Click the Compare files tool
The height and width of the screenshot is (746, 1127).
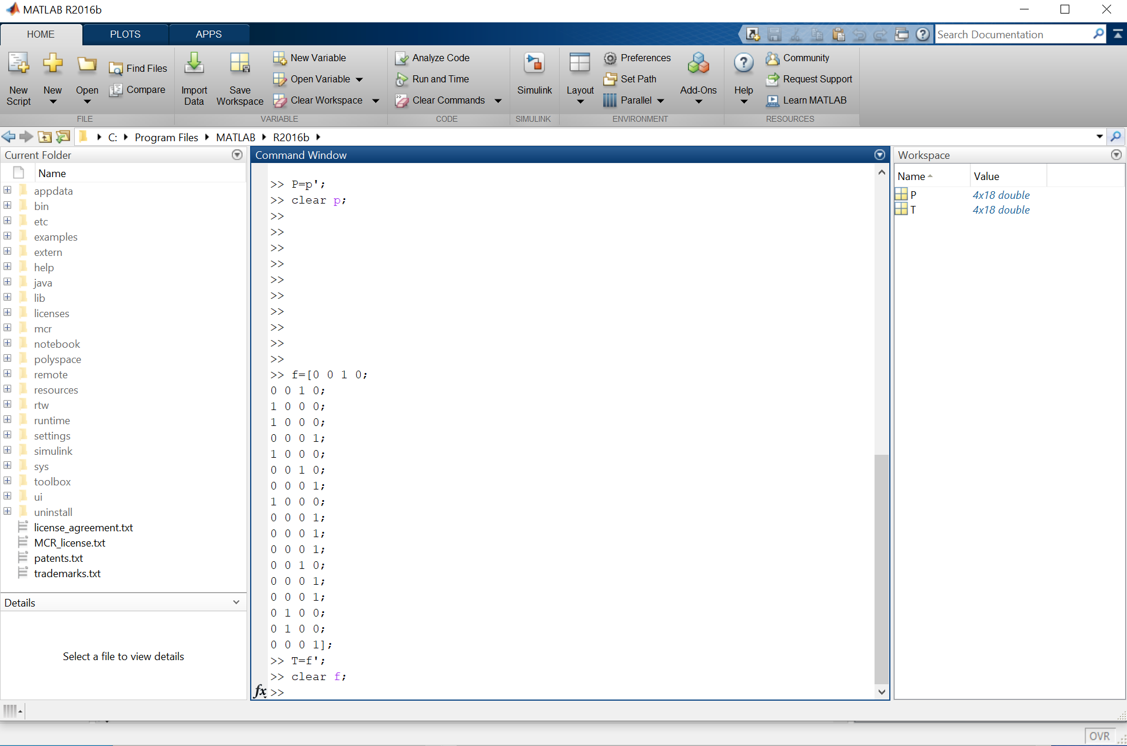(x=138, y=89)
